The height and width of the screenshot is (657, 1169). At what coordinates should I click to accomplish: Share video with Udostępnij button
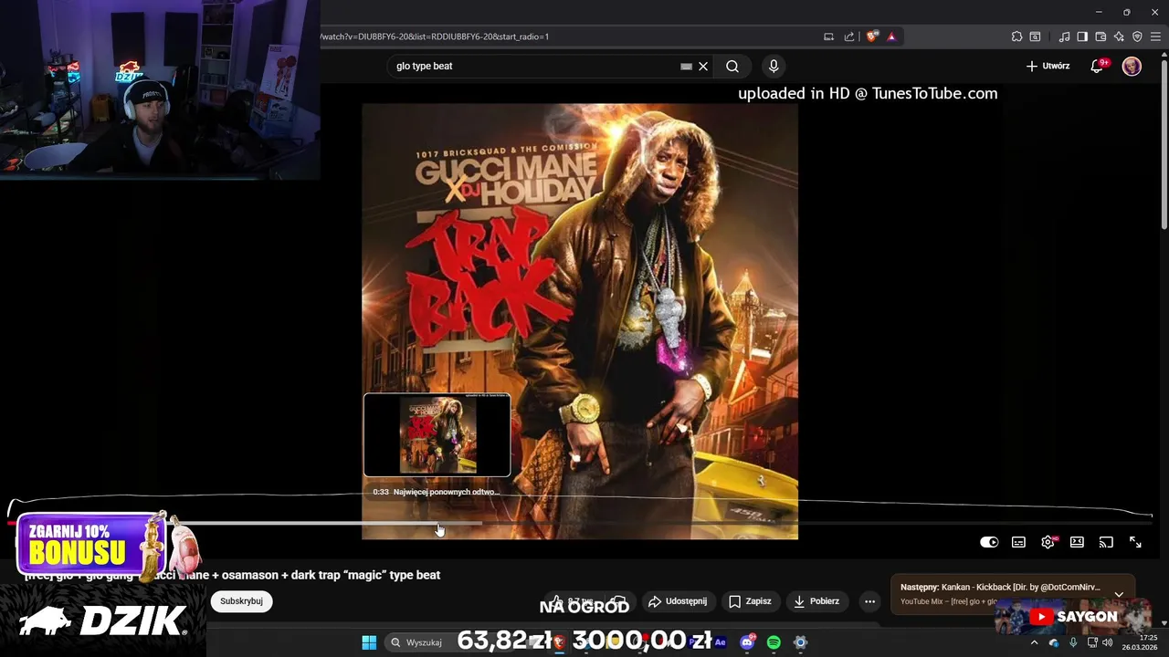tap(678, 601)
